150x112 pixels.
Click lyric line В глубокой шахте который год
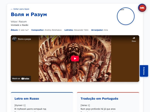30,109
